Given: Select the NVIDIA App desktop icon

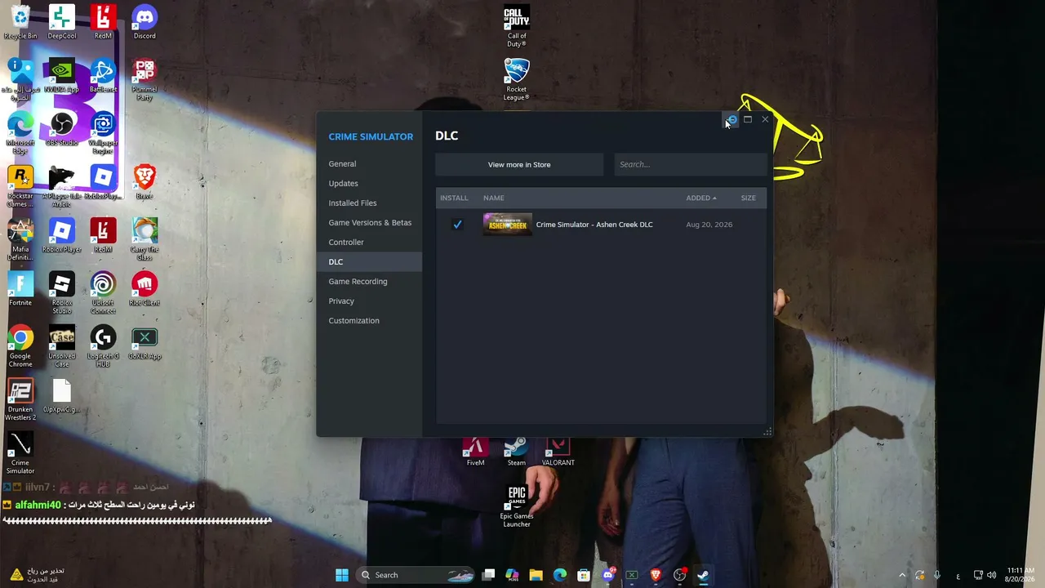Looking at the screenshot, I should (62, 76).
